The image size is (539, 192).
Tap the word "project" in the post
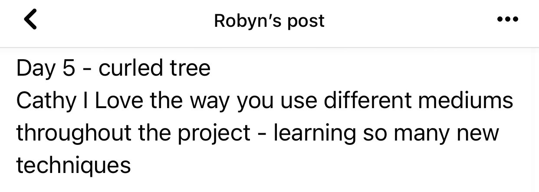(214, 134)
